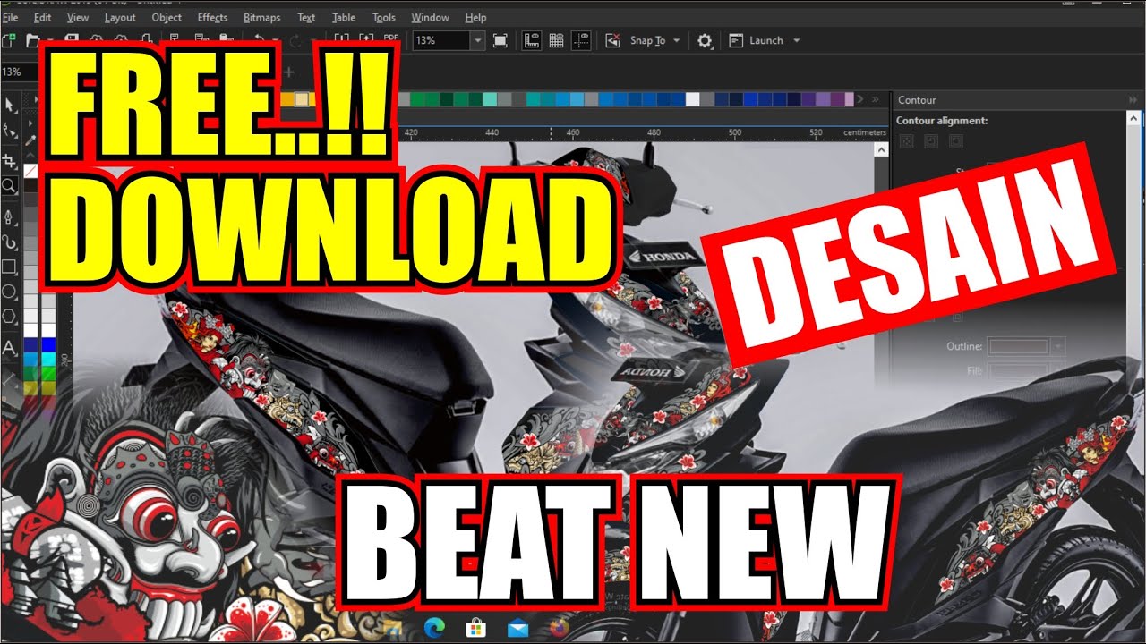Viewport: 1146px width, 644px height.
Task: Click the Launch button label
Action: [x=766, y=40]
